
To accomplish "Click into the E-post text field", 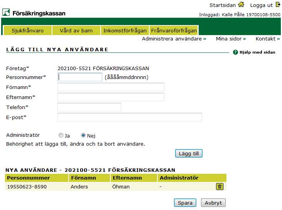I will pos(130,117).
